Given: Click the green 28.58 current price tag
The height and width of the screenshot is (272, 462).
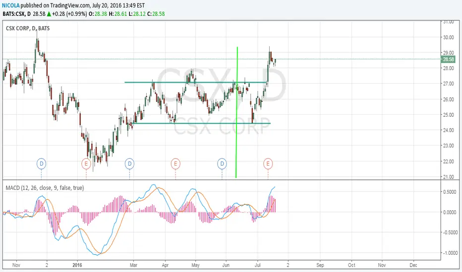Looking at the screenshot, I should 448,59.
